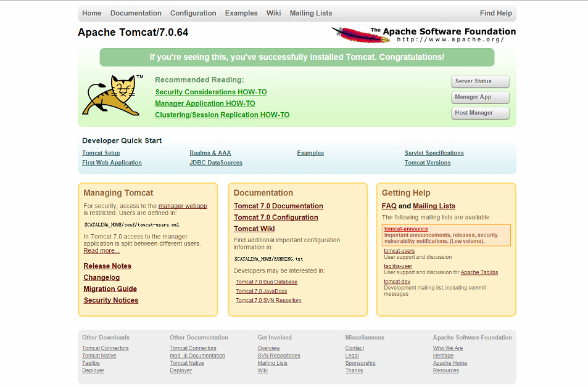
Task: Open the First Web Application link
Action: pyautogui.click(x=112, y=163)
